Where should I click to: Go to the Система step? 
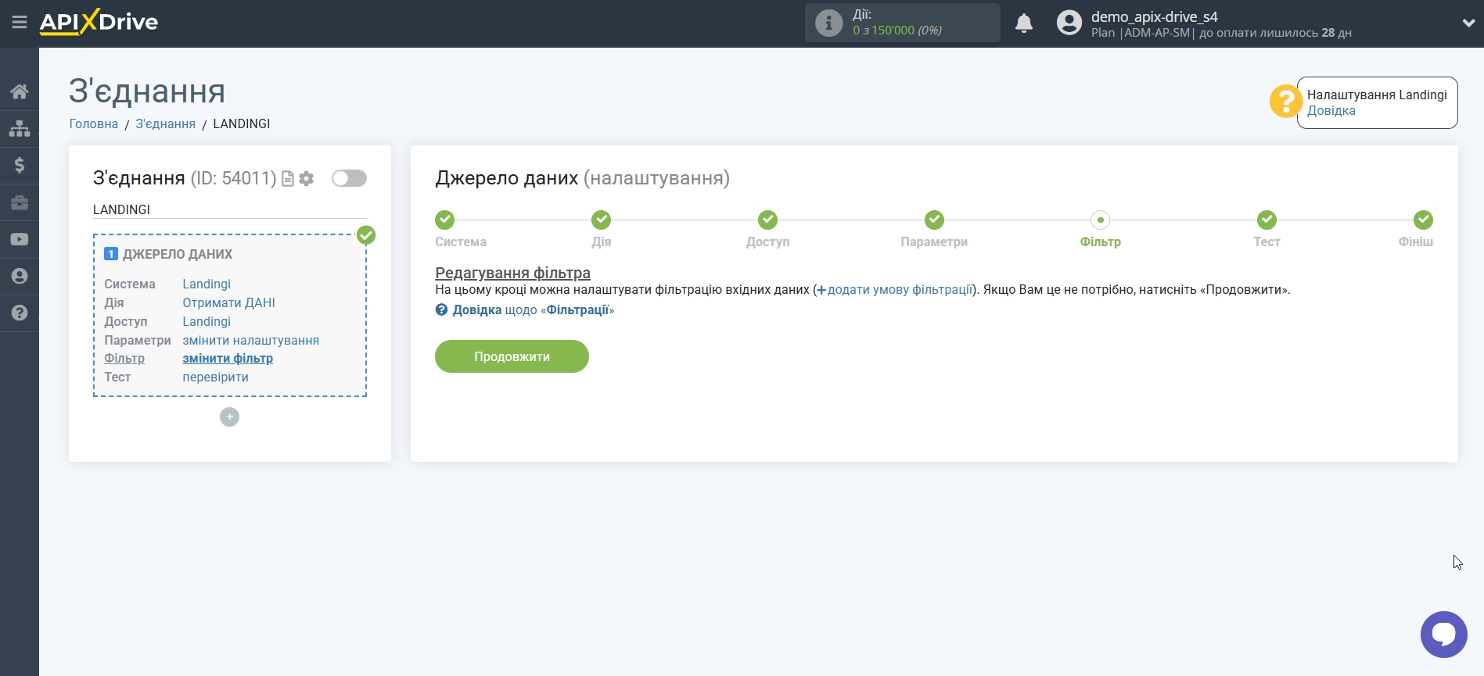[x=444, y=220]
